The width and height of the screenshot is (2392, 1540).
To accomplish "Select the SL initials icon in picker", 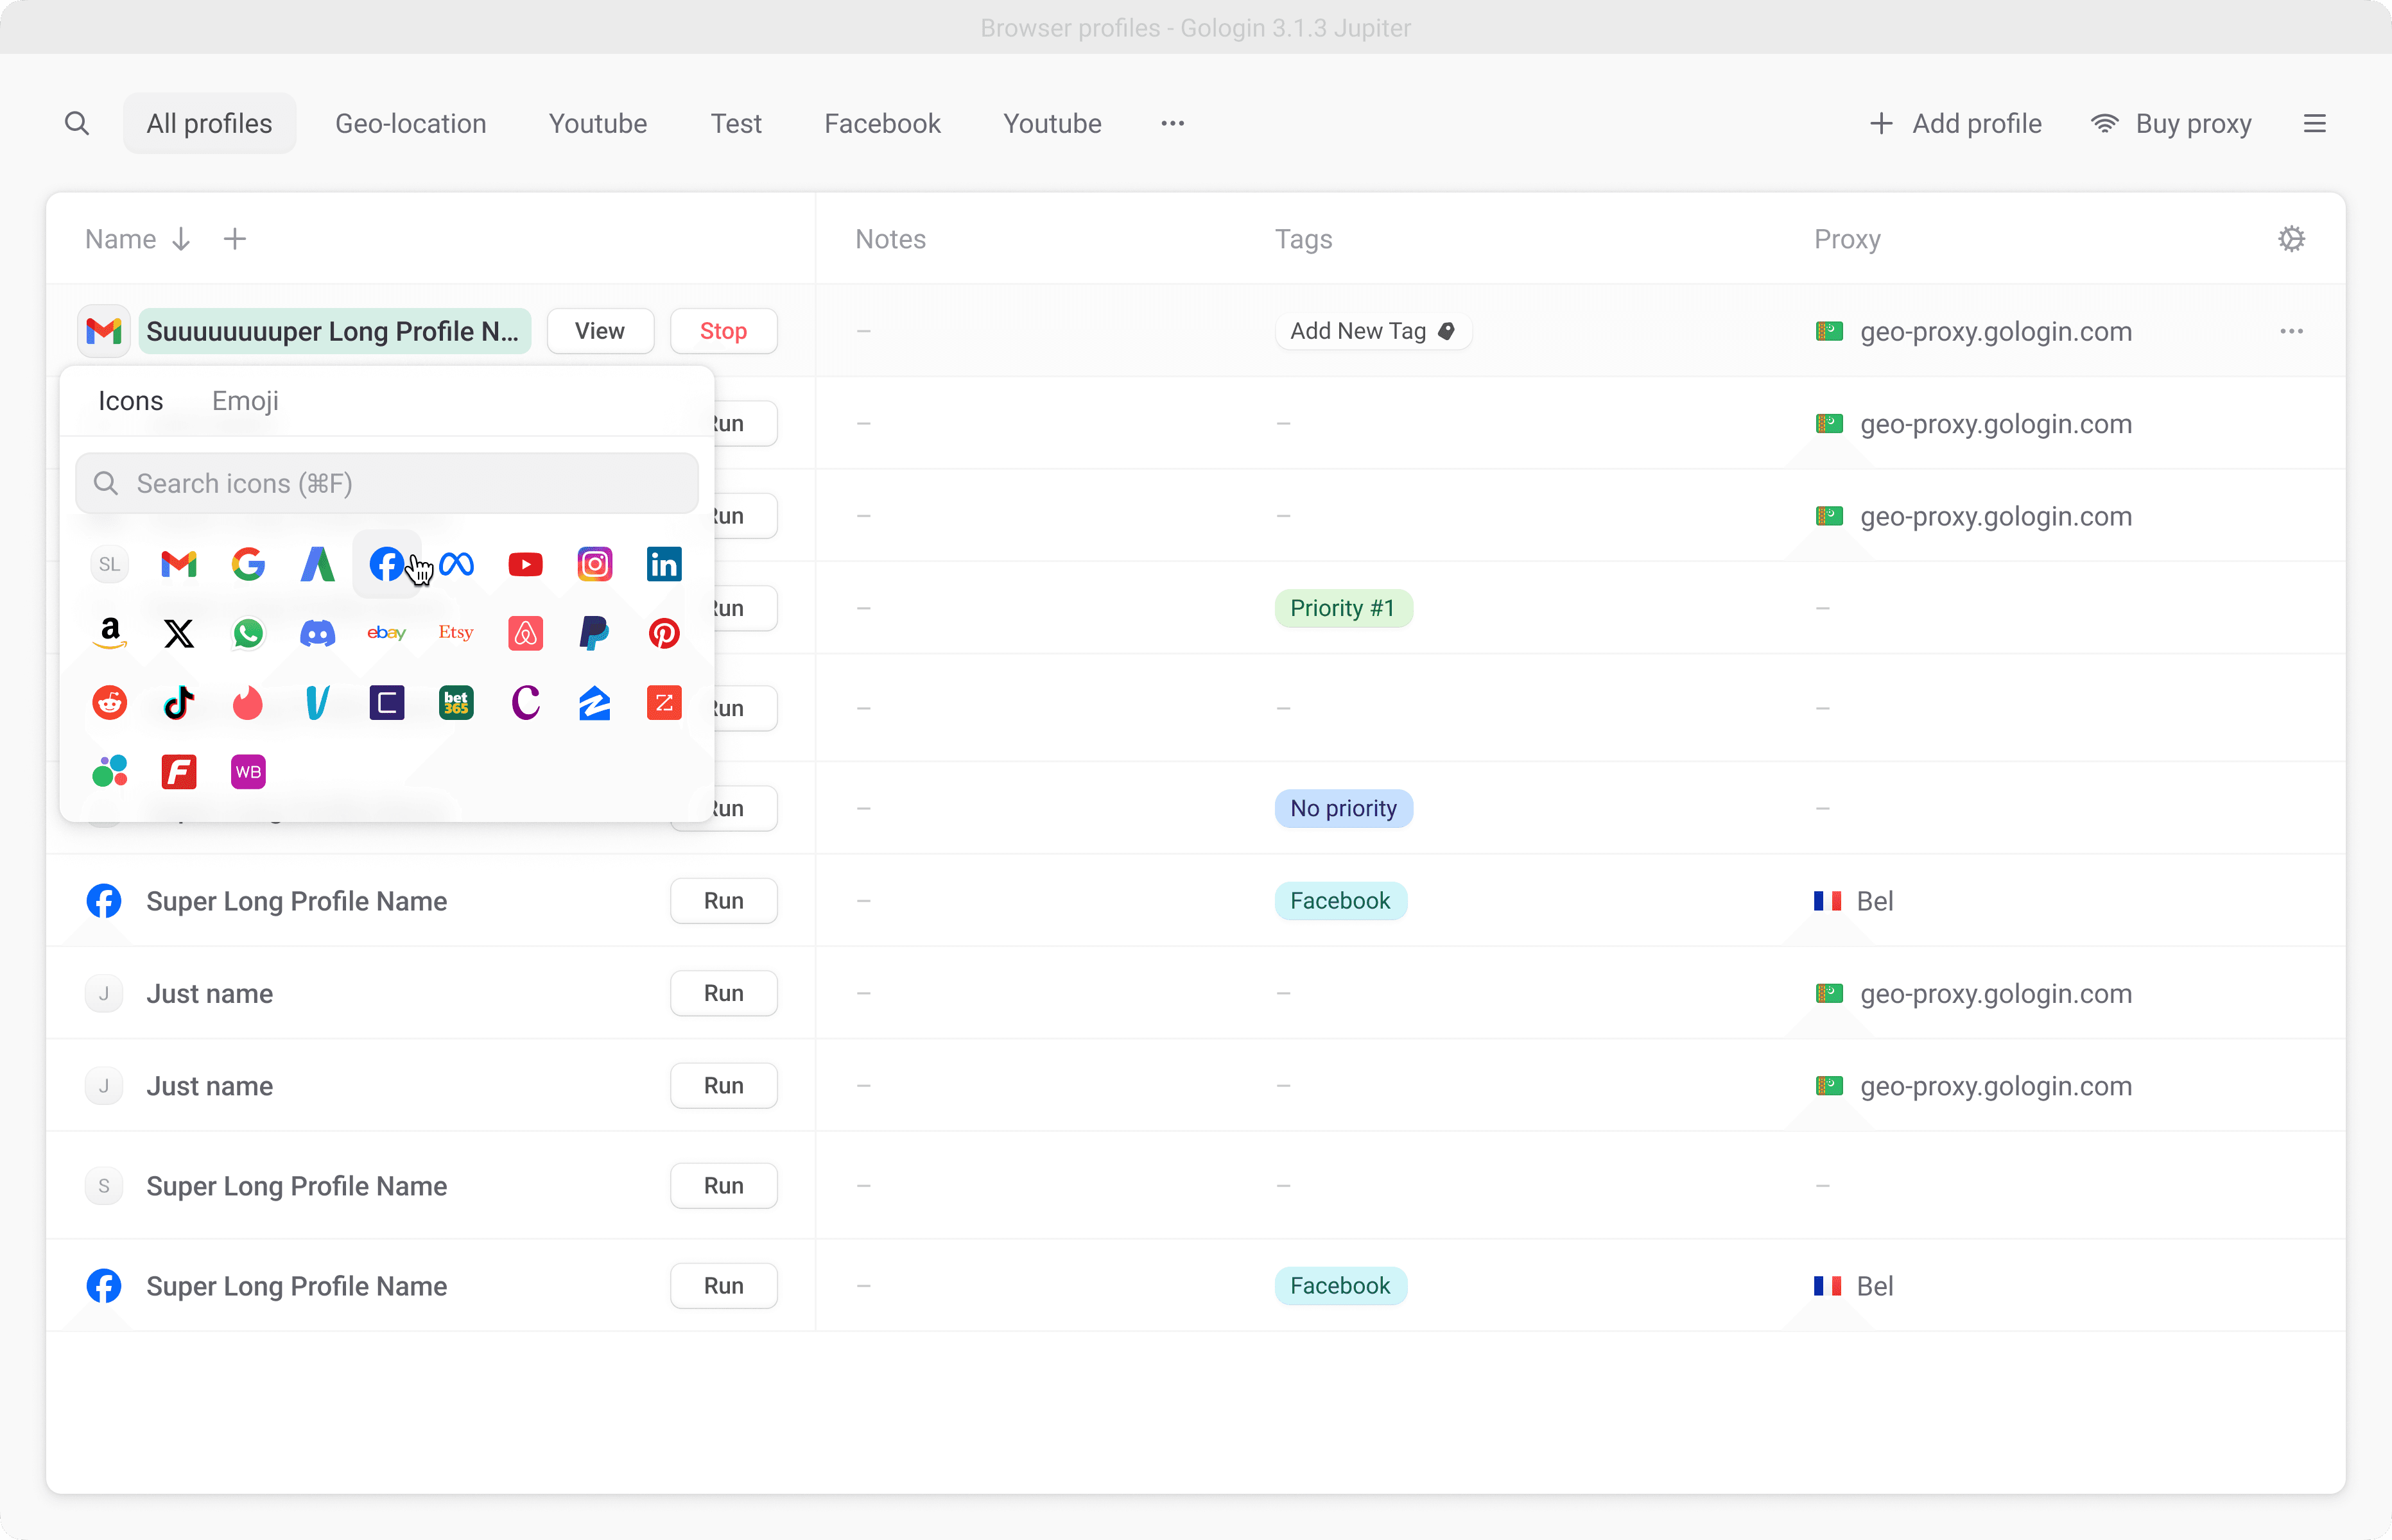I will [110, 564].
